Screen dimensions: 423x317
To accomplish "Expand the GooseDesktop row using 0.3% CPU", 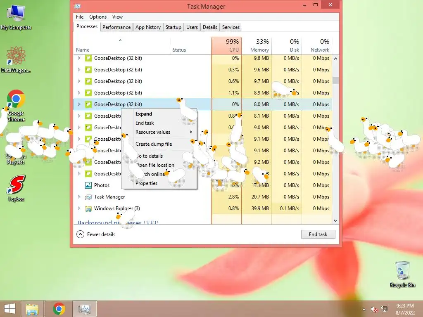I will (x=79, y=69).
